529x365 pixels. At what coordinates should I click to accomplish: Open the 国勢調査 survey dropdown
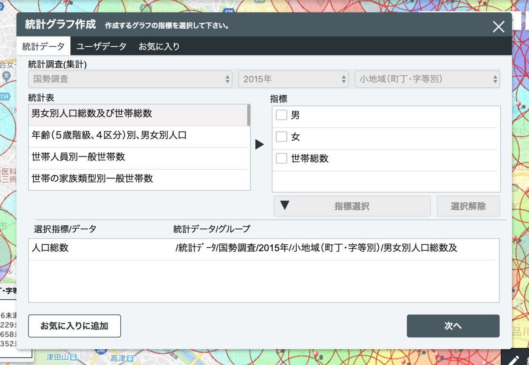pyautogui.click(x=130, y=79)
